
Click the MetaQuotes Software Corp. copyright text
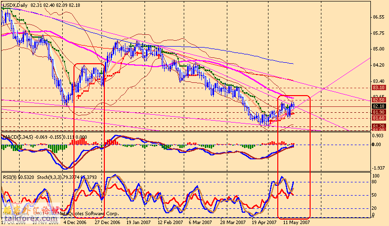pyautogui.click(x=89, y=214)
